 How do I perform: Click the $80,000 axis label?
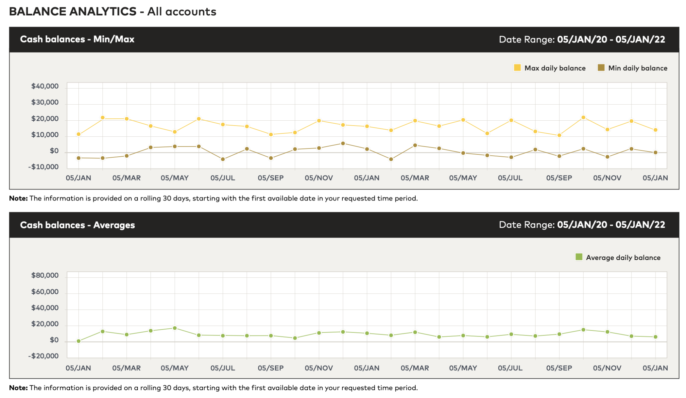pyautogui.click(x=45, y=276)
